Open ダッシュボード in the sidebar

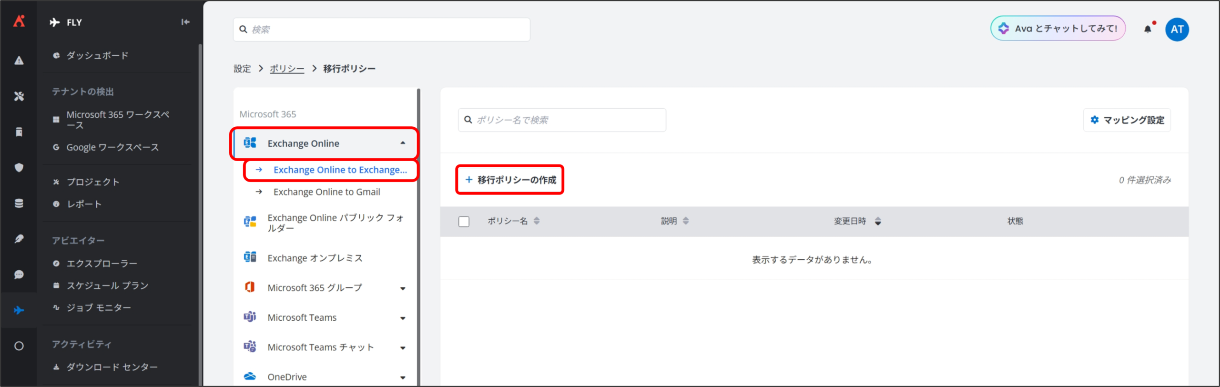(97, 55)
